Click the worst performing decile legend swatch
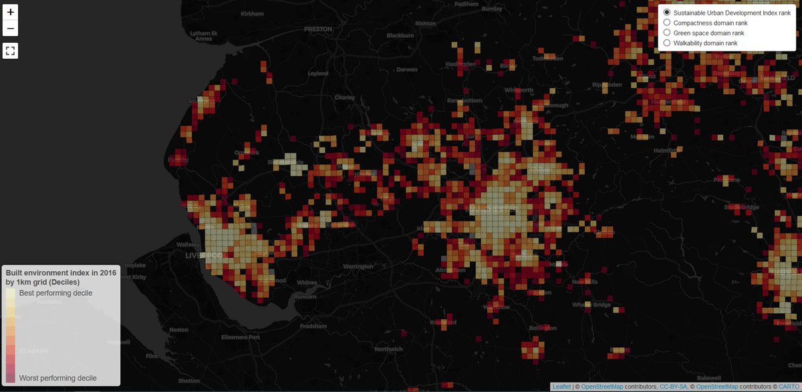The image size is (802, 392). pyautogui.click(x=11, y=377)
